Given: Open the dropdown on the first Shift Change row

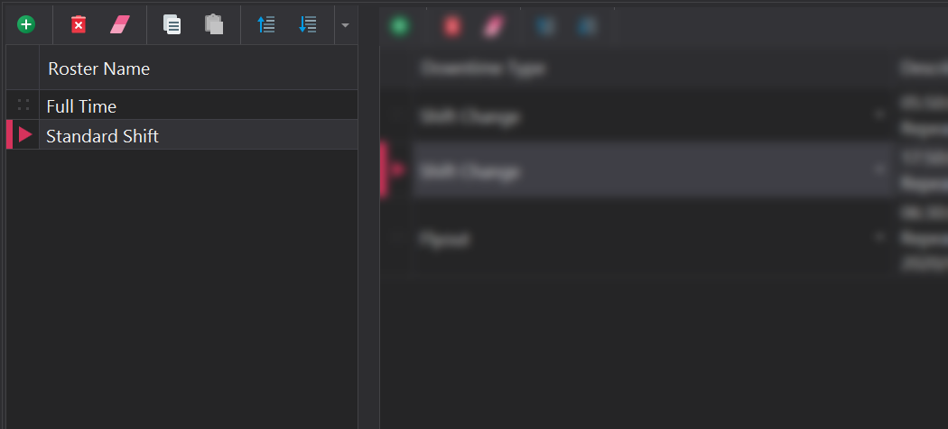Looking at the screenshot, I should coord(879,115).
